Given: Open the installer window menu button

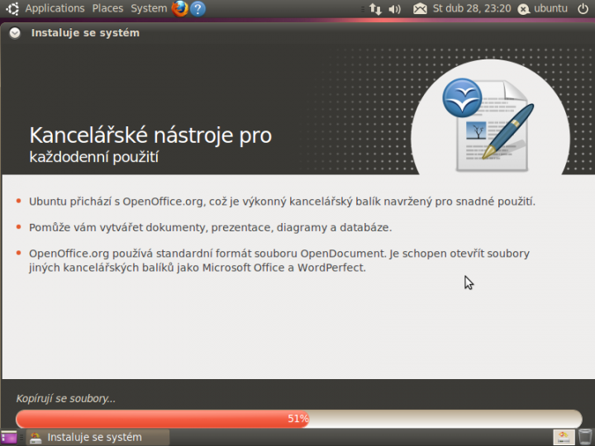Looking at the screenshot, I should [15, 33].
